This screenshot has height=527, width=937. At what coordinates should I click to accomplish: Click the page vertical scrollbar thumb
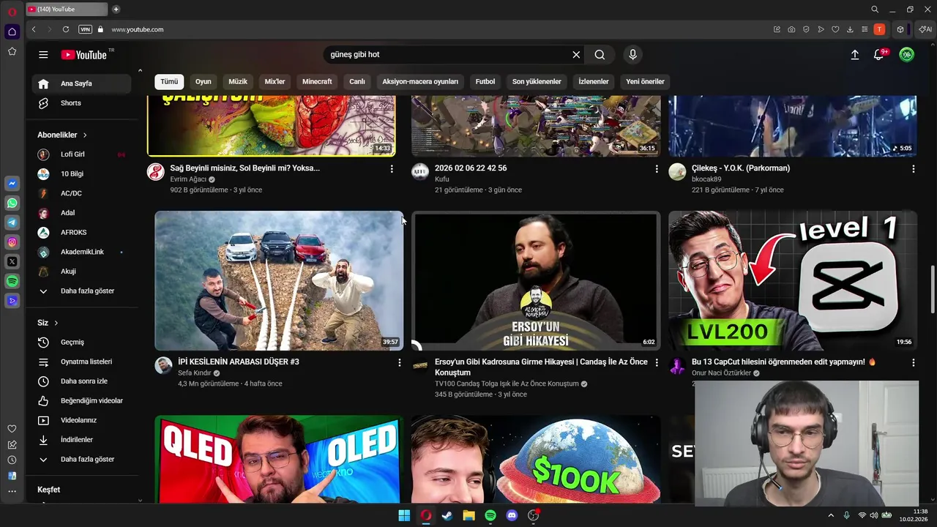click(933, 289)
